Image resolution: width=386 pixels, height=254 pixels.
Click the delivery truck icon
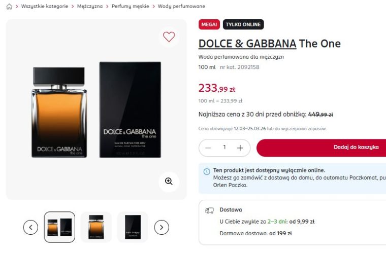209,210
